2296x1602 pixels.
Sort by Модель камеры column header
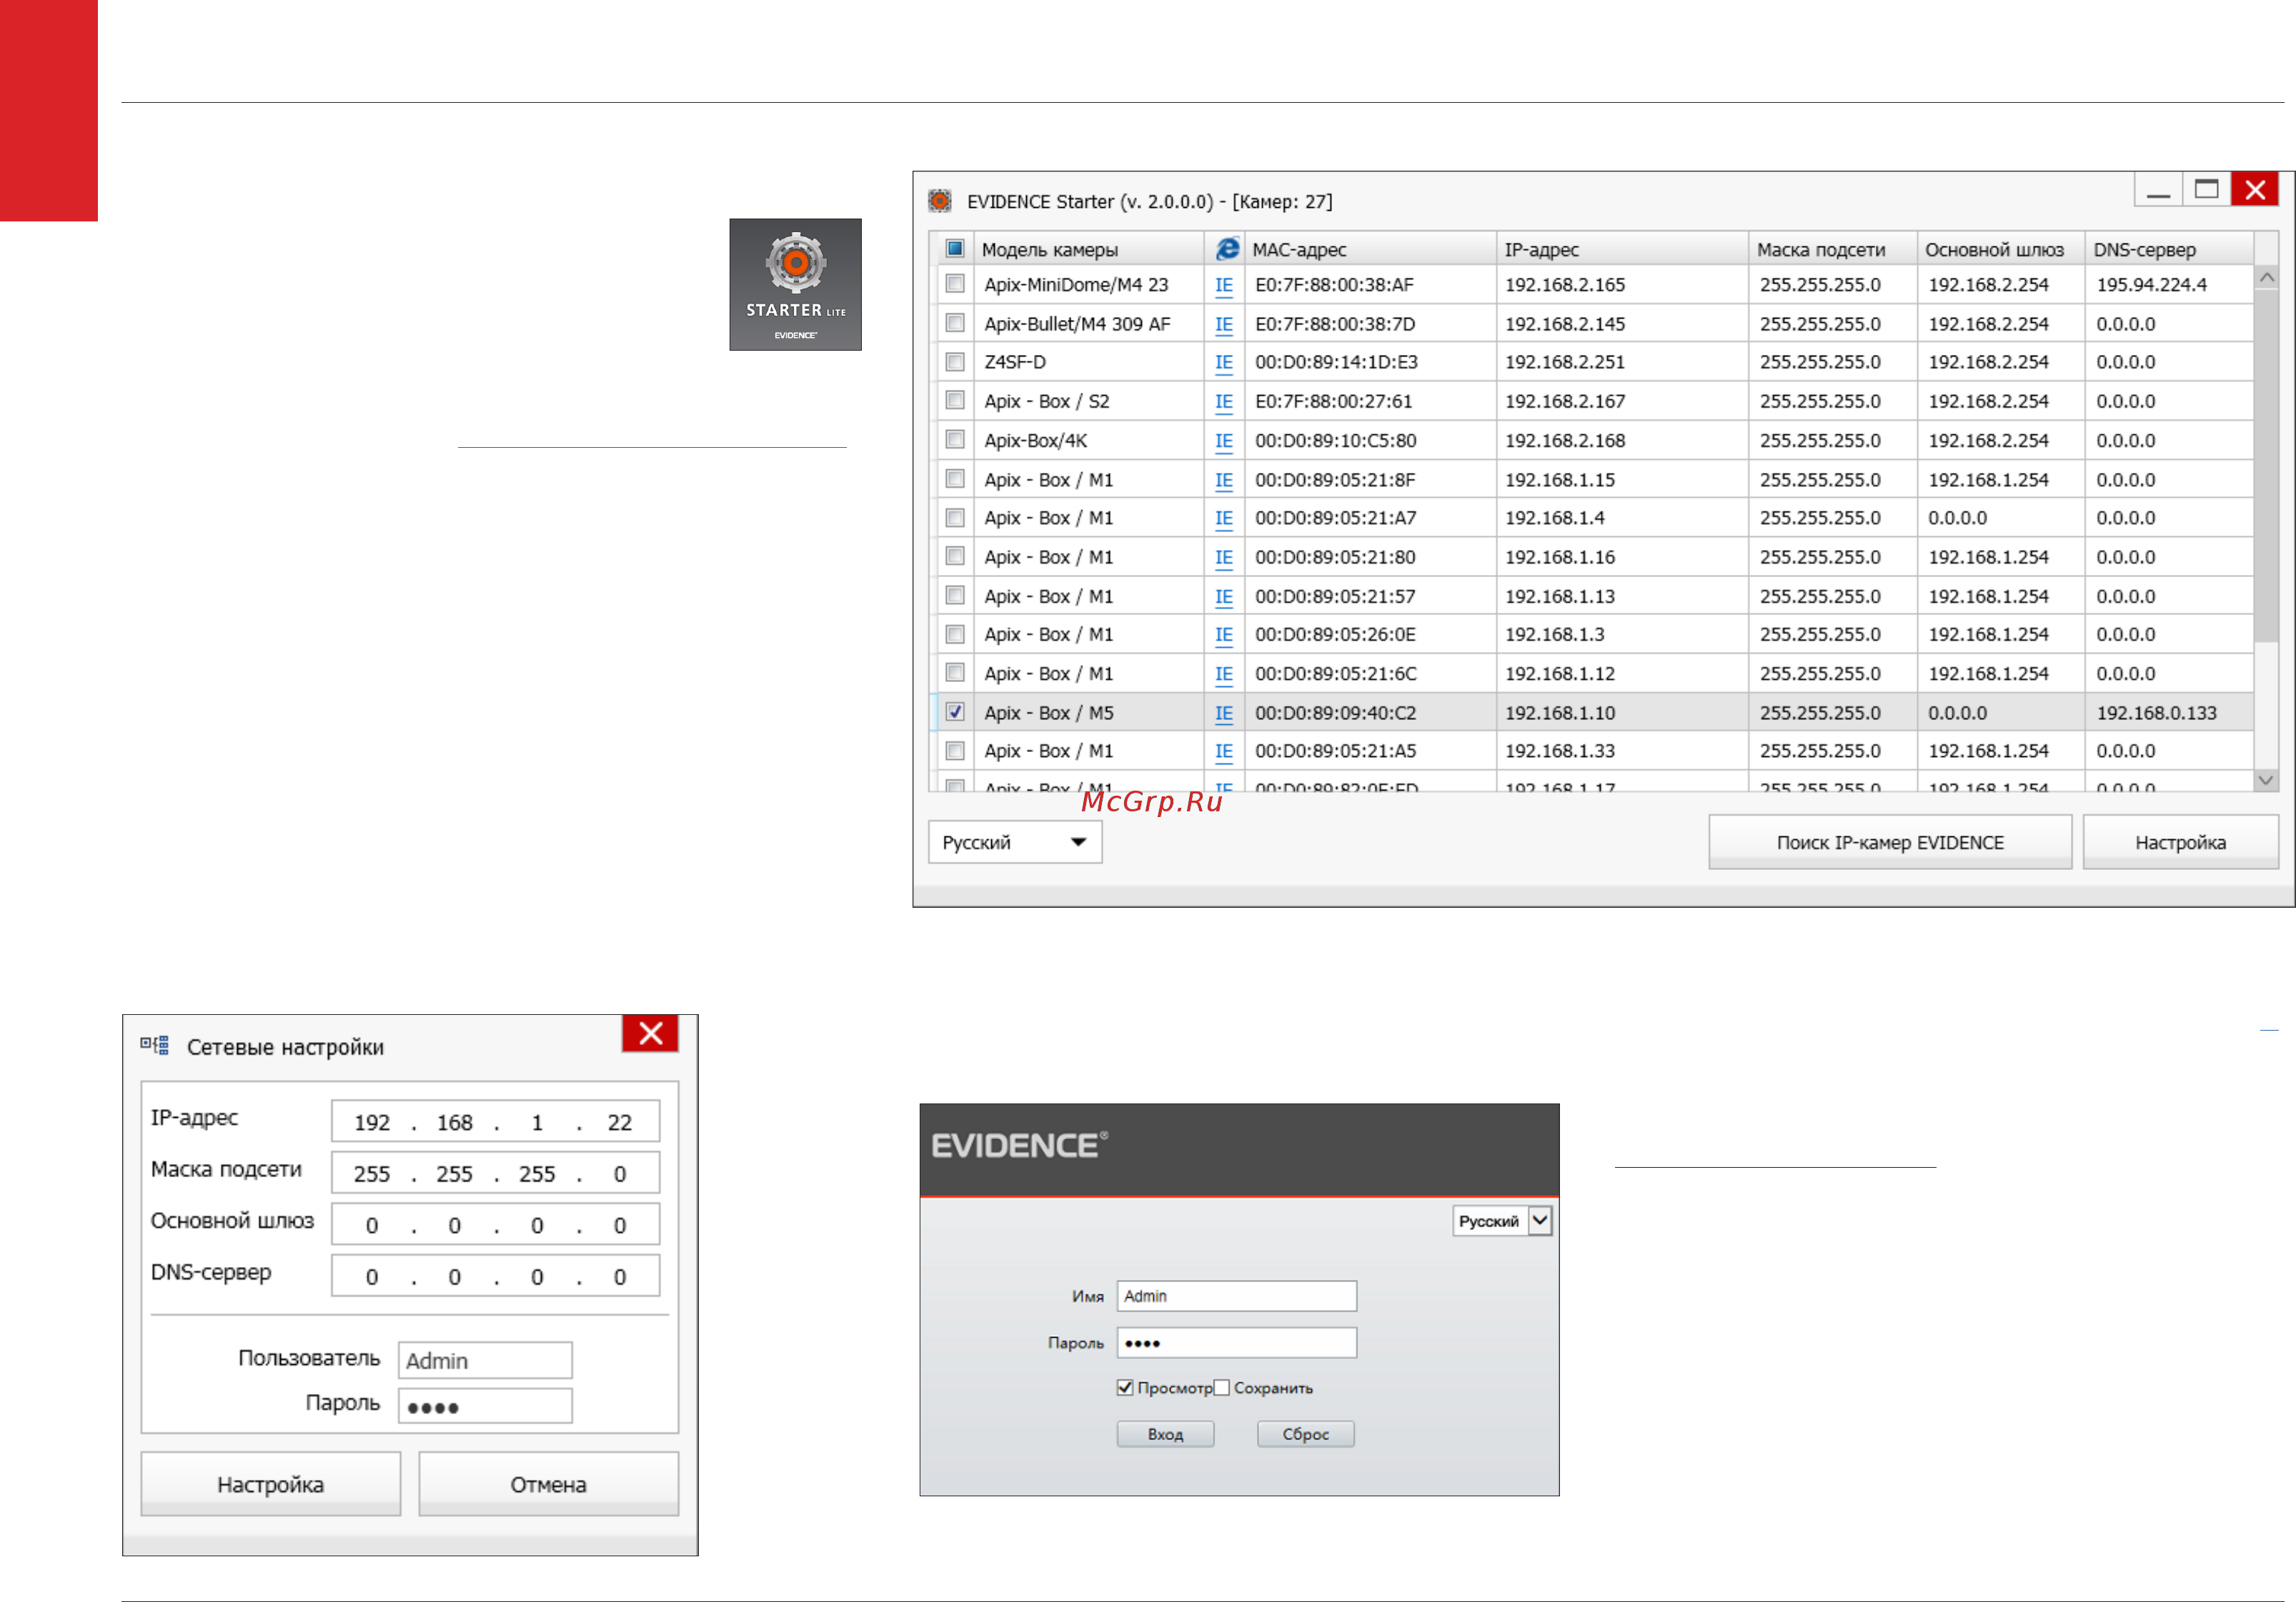point(1088,249)
